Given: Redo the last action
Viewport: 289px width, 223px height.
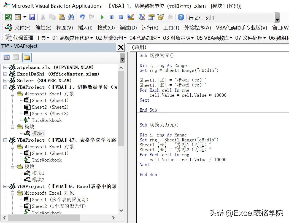Looking at the screenshot, I should 91,17.
